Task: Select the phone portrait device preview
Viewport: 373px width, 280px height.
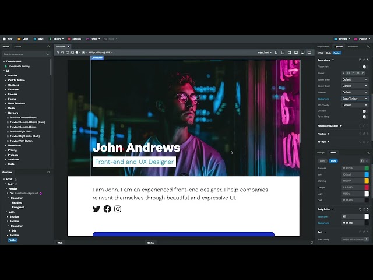Action: (x=276, y=52)
